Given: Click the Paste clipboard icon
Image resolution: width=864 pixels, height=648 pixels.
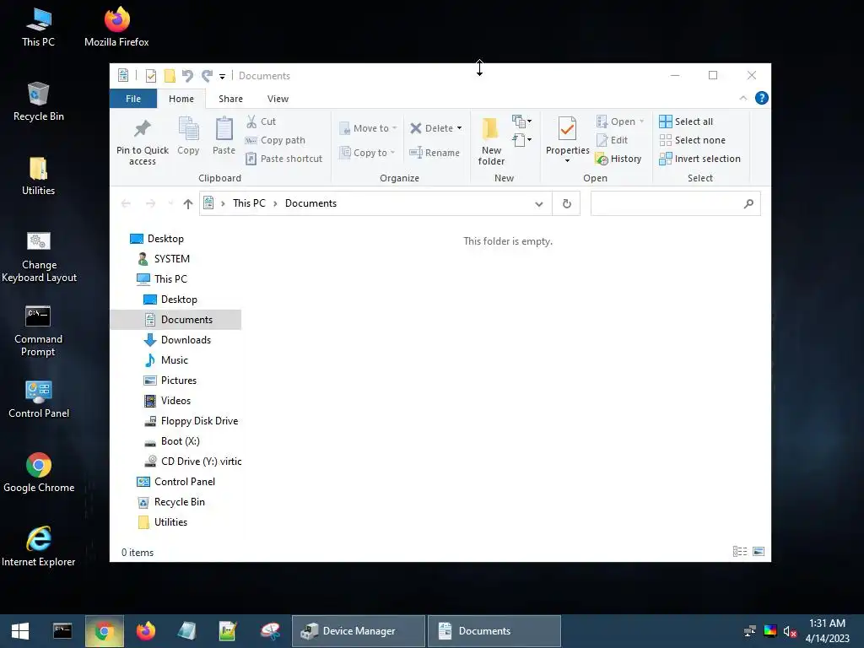Looking at the screenshot, I should point(224,128).
